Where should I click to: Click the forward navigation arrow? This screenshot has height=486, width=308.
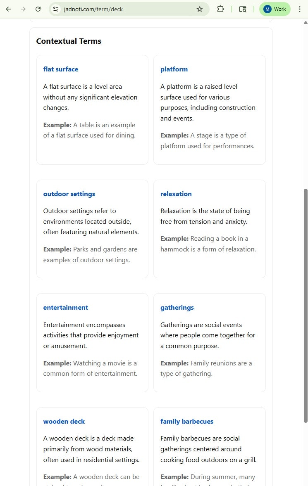pyautogui.click(x=23, y=9)
